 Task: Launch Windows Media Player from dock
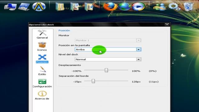coord(138,7)
